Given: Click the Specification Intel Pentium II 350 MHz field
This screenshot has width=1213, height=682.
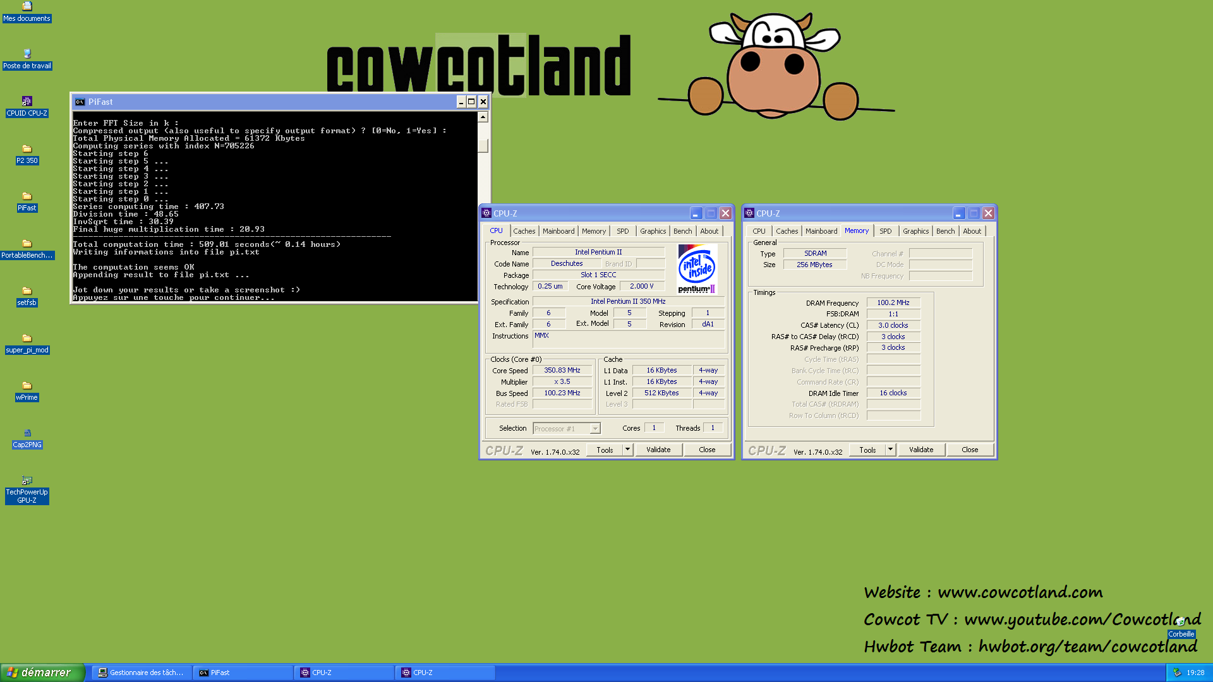Looking at the screenshot, I should click(628, 301).
